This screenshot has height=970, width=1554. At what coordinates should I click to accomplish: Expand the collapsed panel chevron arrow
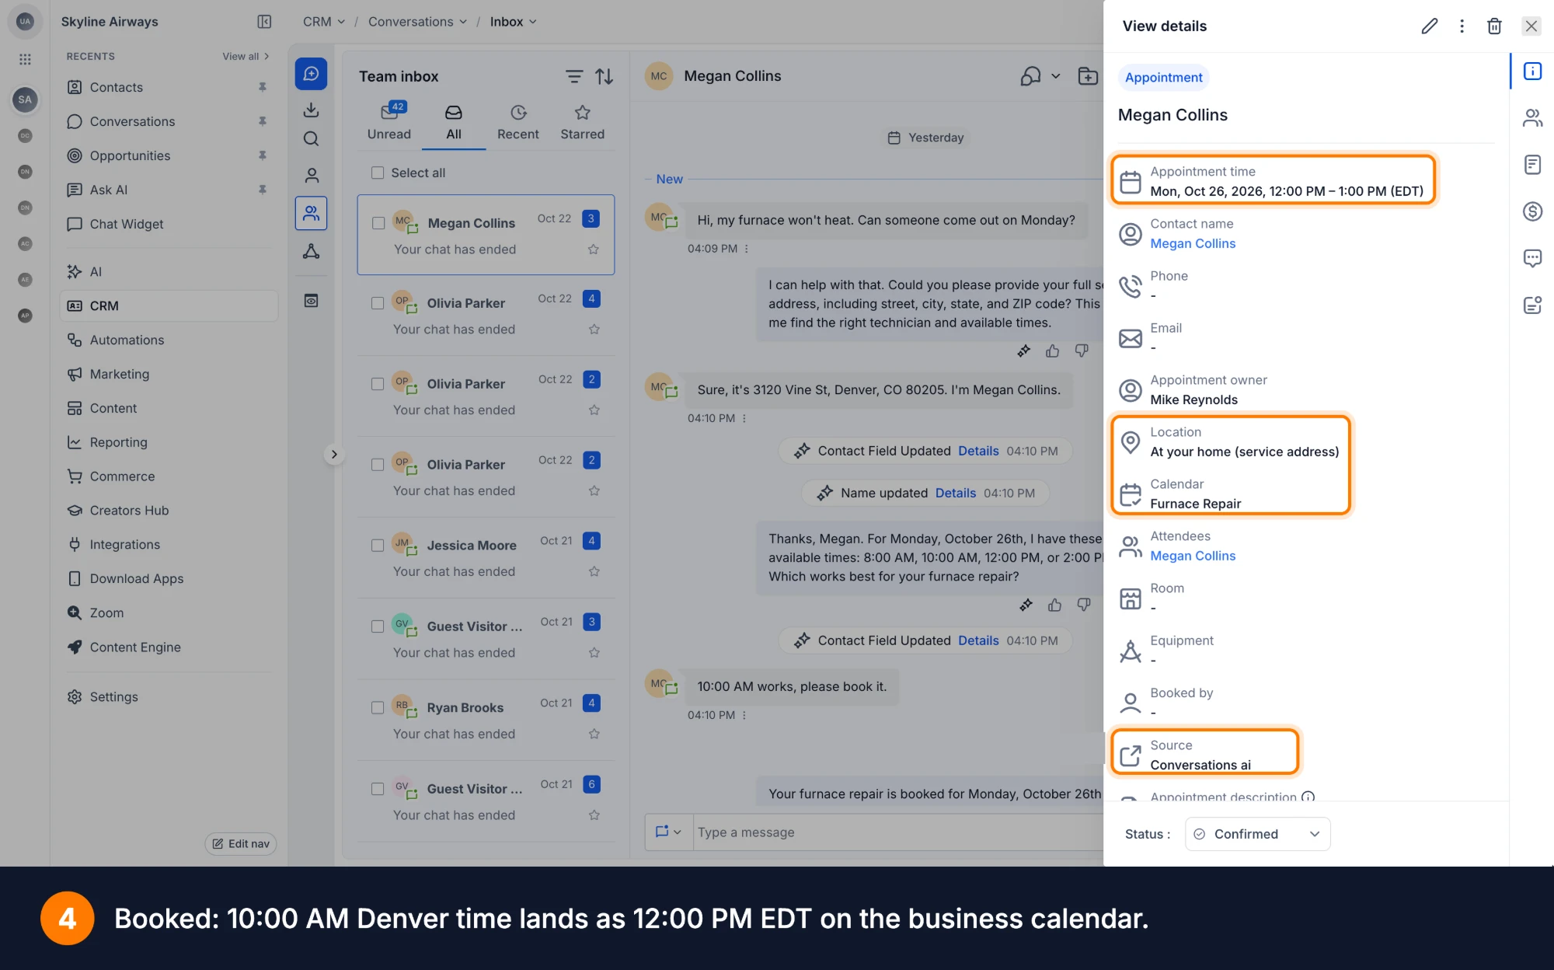coord(334,455)
